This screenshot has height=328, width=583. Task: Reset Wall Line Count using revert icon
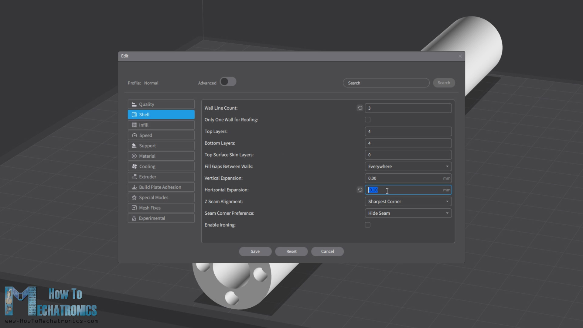click(x=360, y=108)
